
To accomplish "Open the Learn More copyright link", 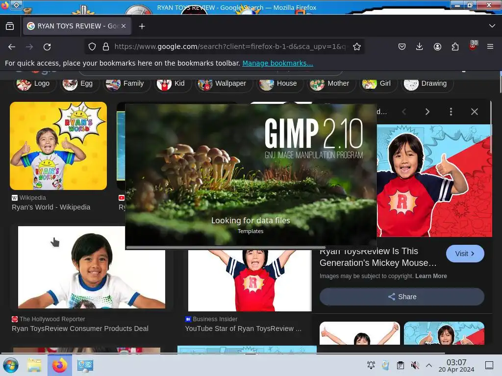I will tap(431, 276).
